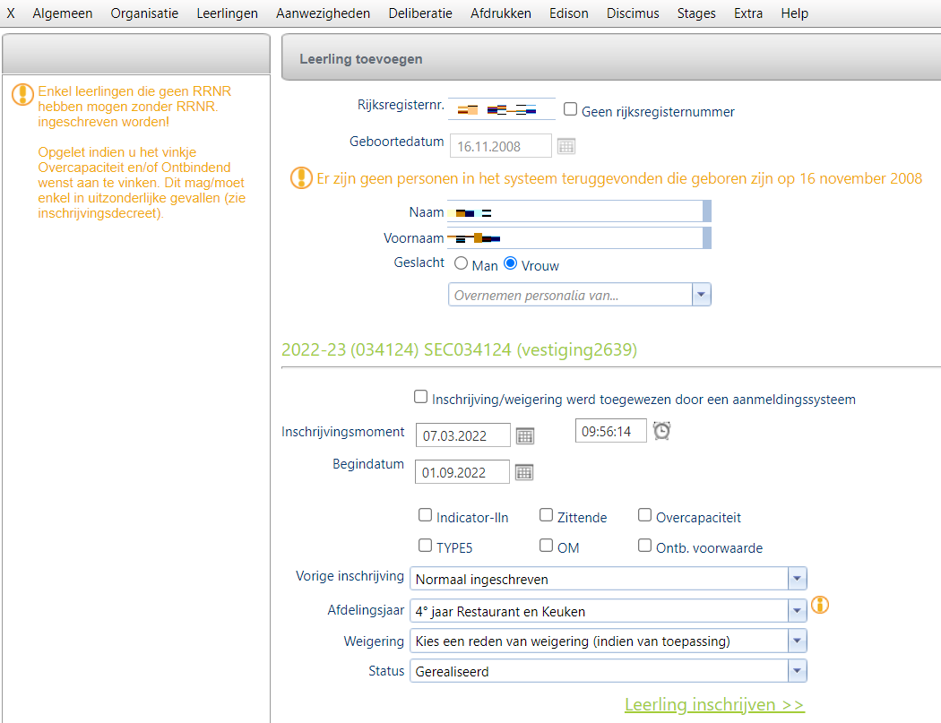Open the Leerlingen menu
This screenshot has height=723, width=941.
[228, 13]
